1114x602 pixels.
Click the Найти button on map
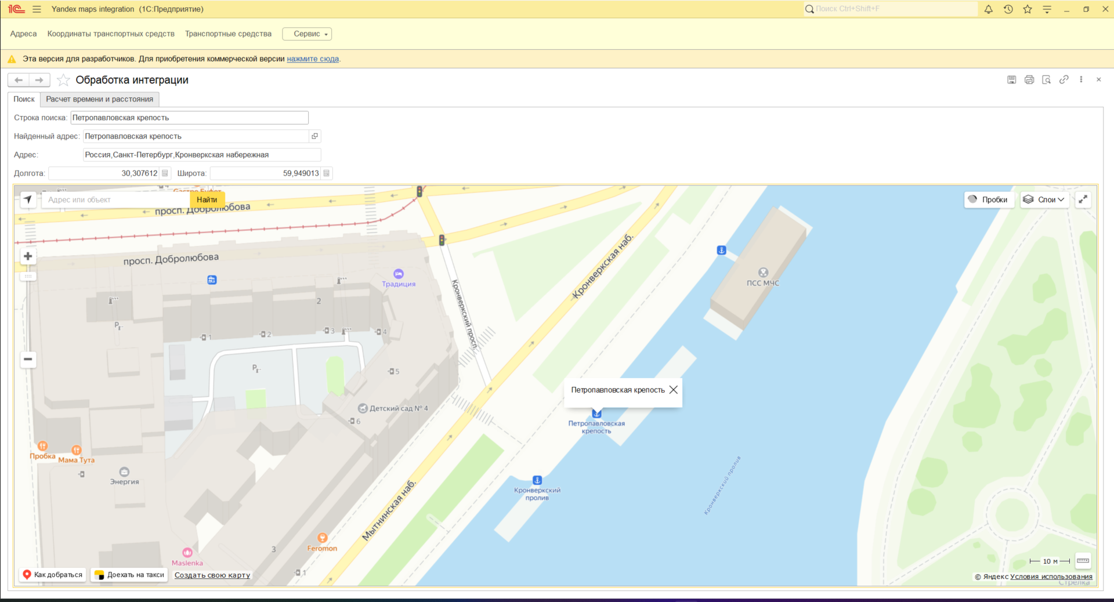[x=207, y=200]
